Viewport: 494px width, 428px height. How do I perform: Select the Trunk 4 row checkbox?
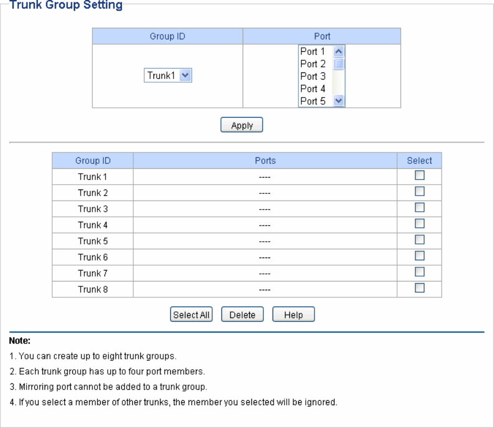[x=419, y=224]
